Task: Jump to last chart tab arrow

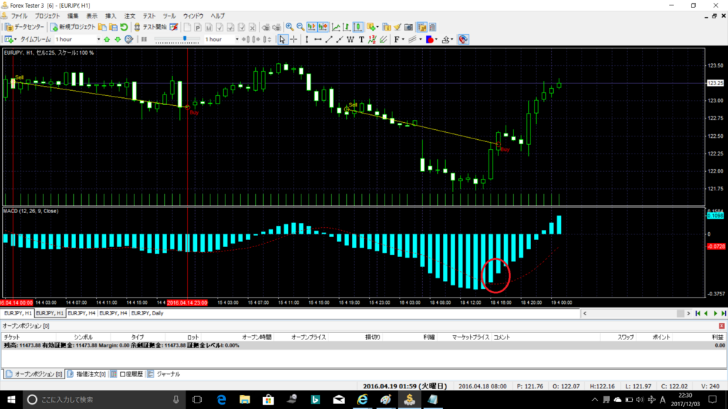Action: point(723,313)
